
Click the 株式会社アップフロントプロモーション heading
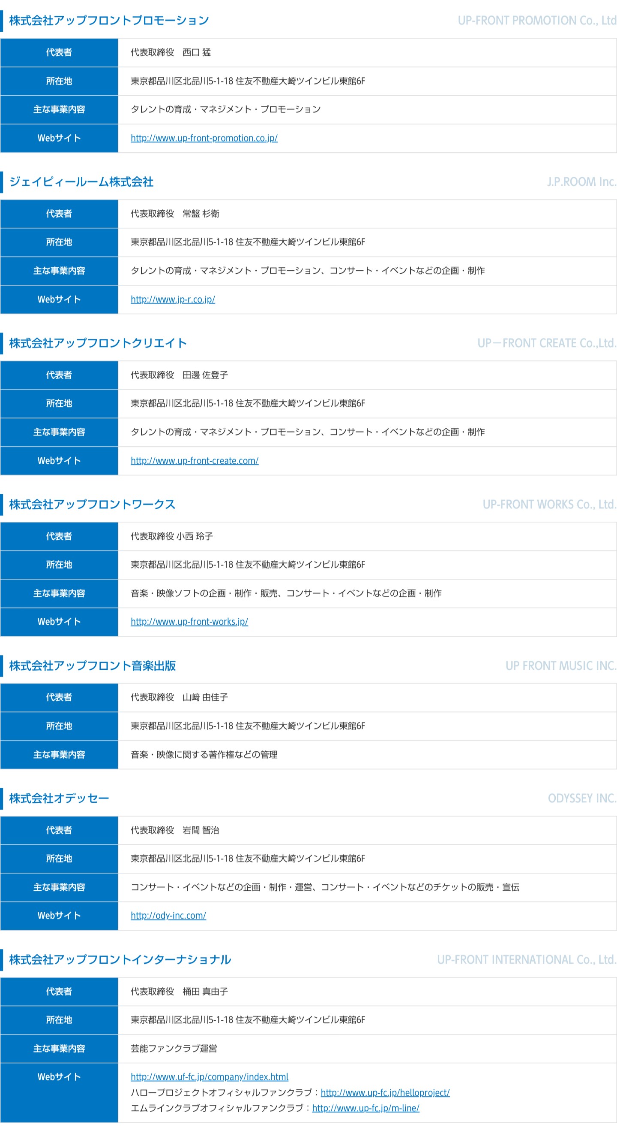[109, 20]
